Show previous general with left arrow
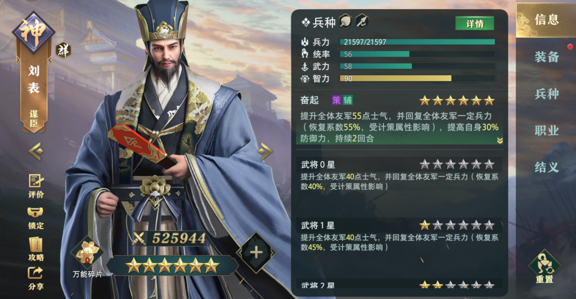Image resolution: width=576 pixels, height=299 pixels. point(36,151)
